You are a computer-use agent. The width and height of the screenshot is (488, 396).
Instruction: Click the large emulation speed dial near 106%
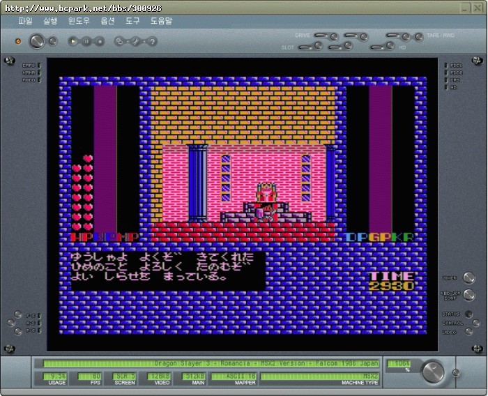(x=433, y=371)
